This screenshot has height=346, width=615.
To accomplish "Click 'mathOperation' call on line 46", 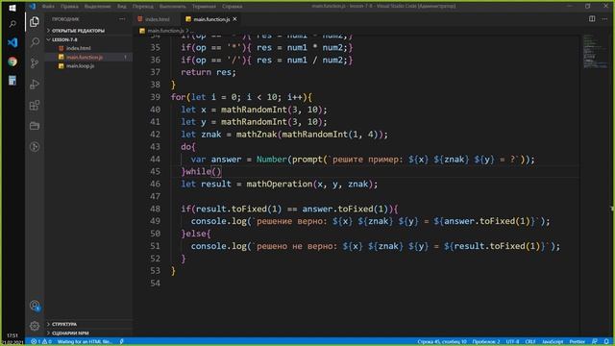I will 280,184.
